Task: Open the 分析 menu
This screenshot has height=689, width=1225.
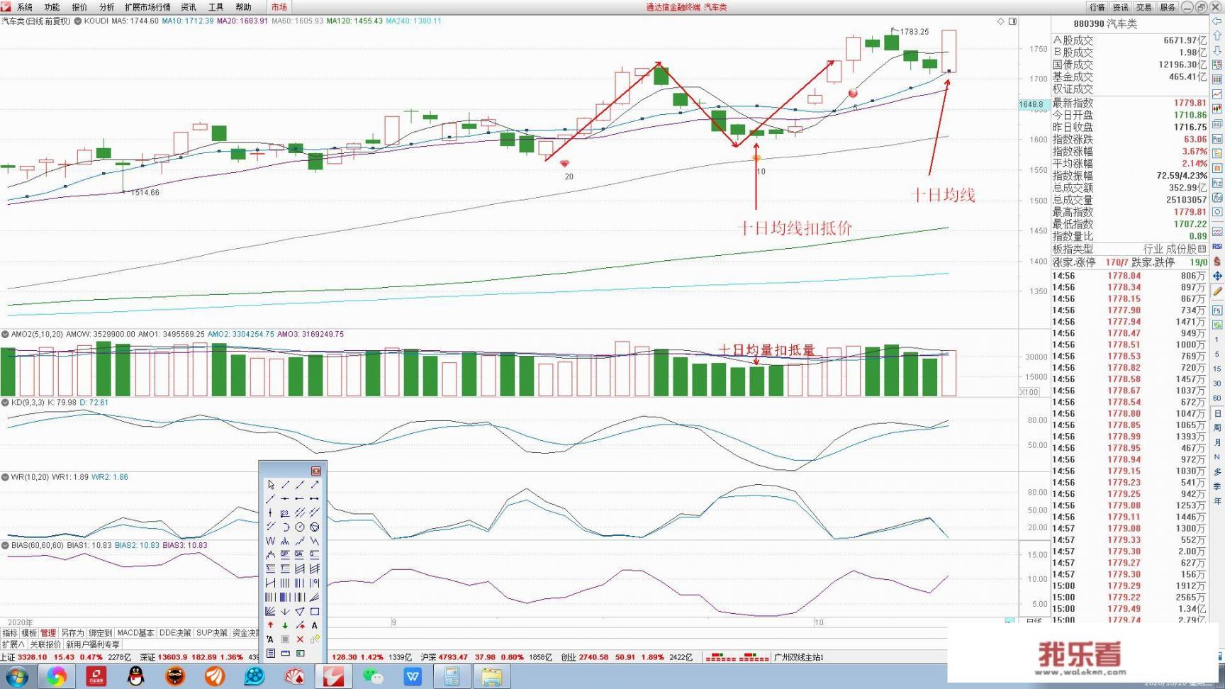Action: click(107, 7)
